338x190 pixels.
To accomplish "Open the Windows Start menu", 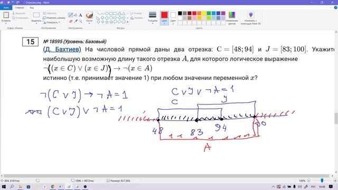I will [4, 186].
